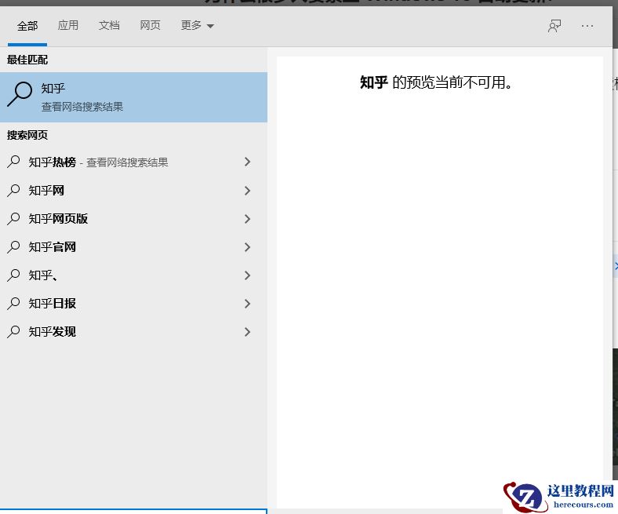
Task: Expand the 更多 dropdown
Action: click(197, 26)
